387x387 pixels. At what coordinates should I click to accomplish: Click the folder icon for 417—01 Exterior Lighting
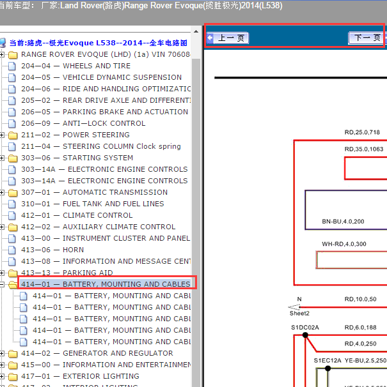pos(13,376)
